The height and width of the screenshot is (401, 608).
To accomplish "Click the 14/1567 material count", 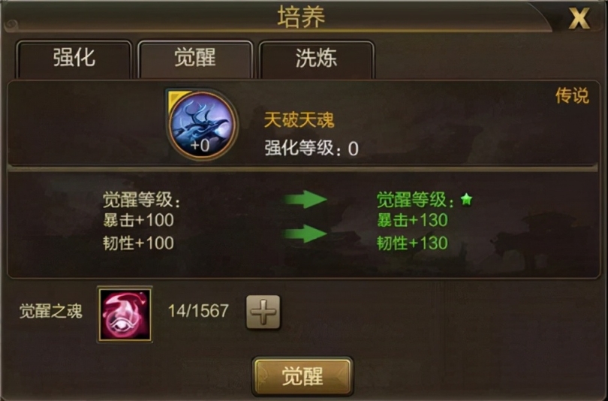I will [198, 311].
